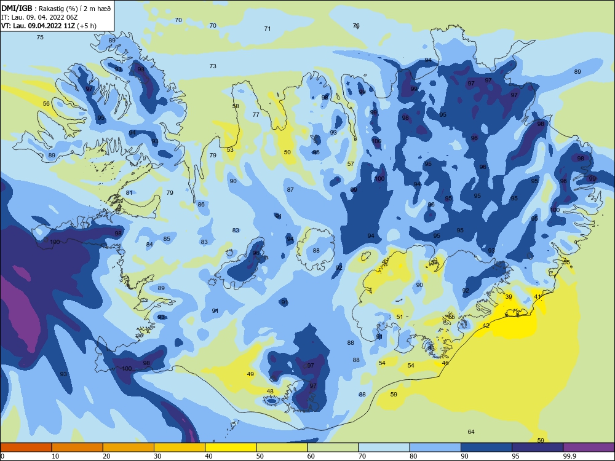615x461 pixels.
Task: Click the map value '87' in central Iceland
Action: coord(290,190)
